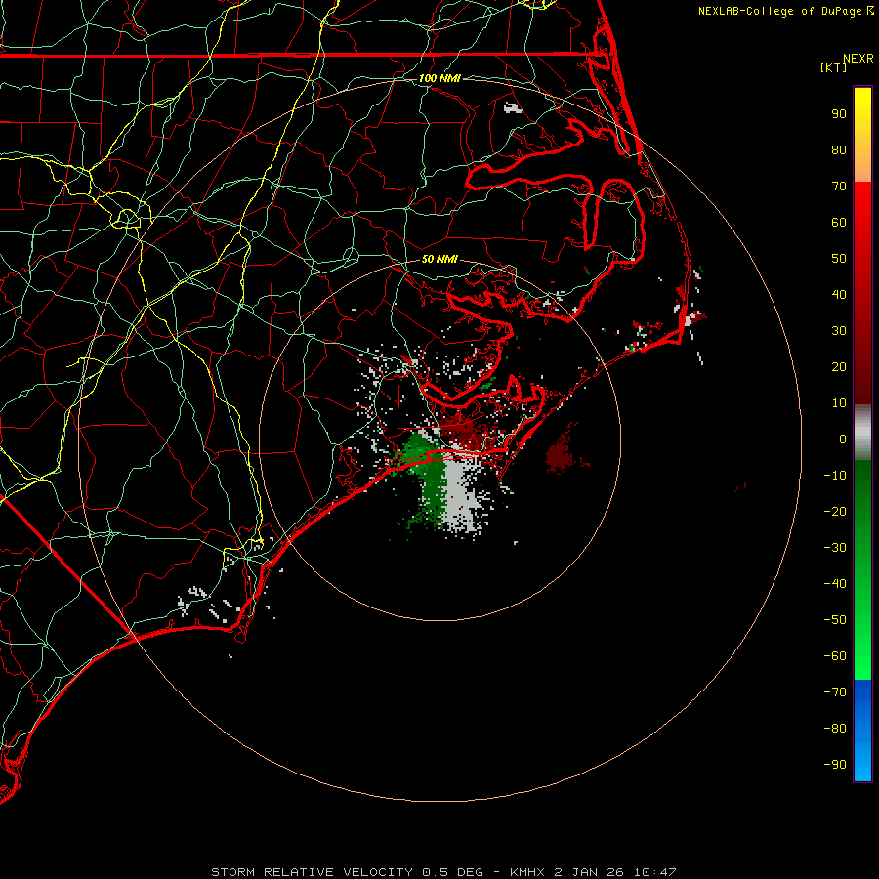The height and width of the screenshot is (879, 879).
Task: Click the 30 value on the velocity scale
Action: (839, 331)
